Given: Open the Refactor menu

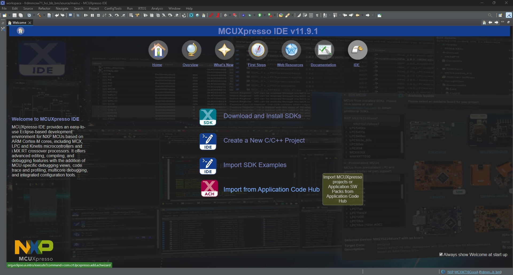Looking at the screenshot, I should (x=44, y=9).
